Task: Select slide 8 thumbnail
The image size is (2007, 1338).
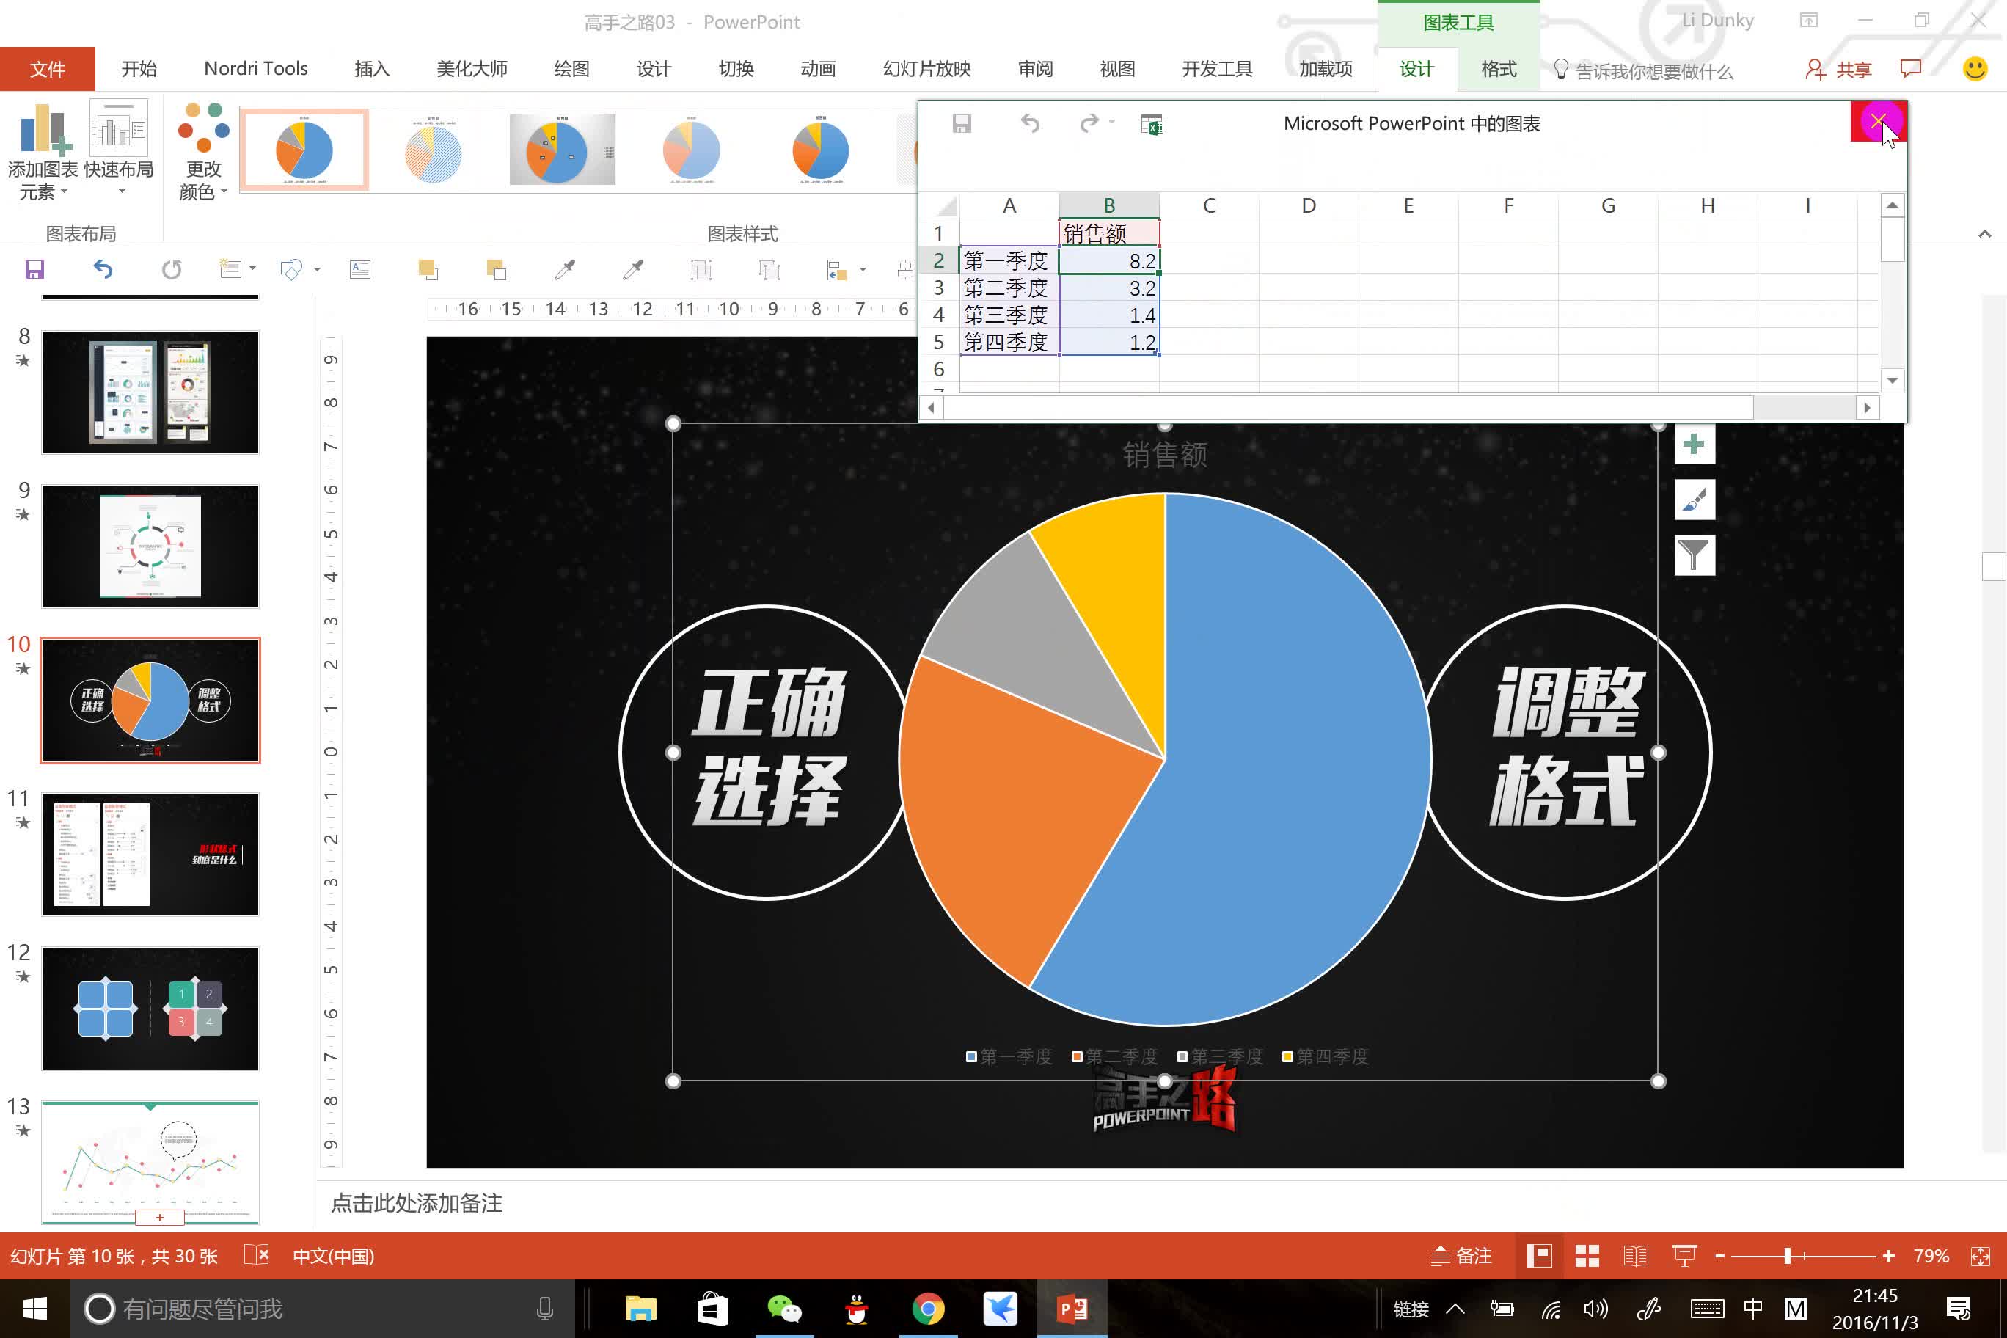Action: [x=150, y=392]
